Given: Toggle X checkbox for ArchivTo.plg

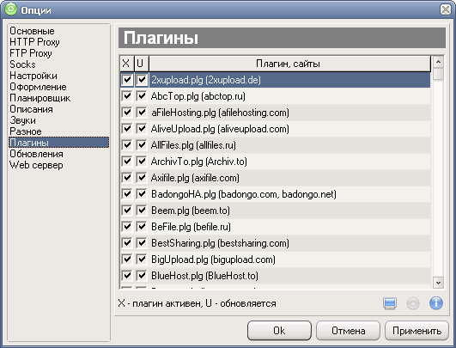Looking at the screenshot, I should click(127, 162).
